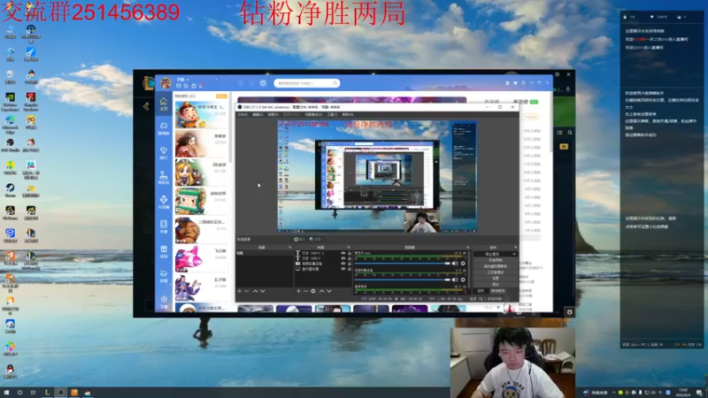Add a scene with the plus icon in OBS

point(239,291)
